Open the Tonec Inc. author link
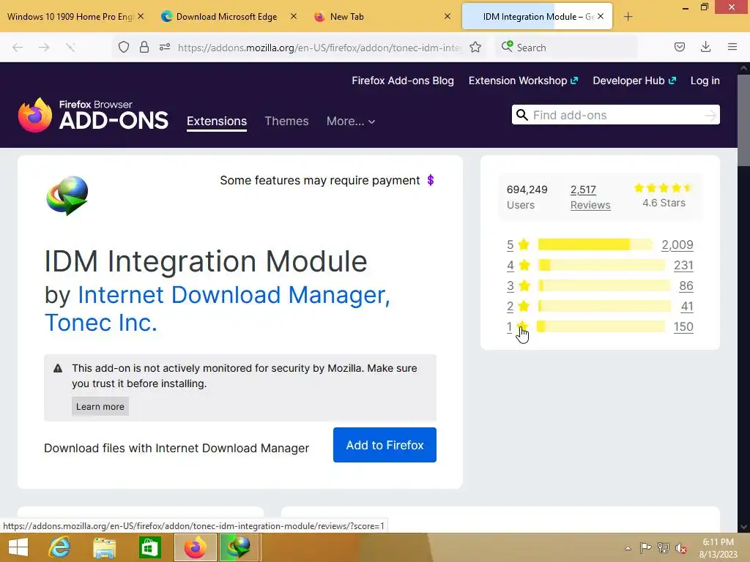750x562 pixels. pyautogui.click(x=101, y=323)
